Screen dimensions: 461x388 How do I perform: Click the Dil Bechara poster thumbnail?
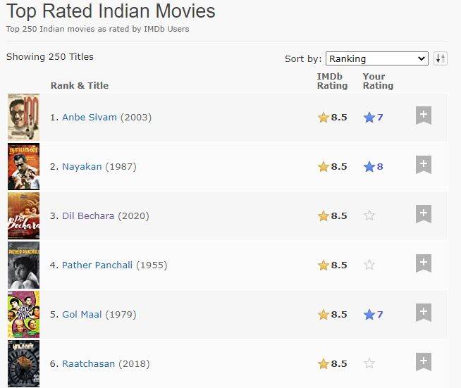pyautogui.click(x=23, y=215)
